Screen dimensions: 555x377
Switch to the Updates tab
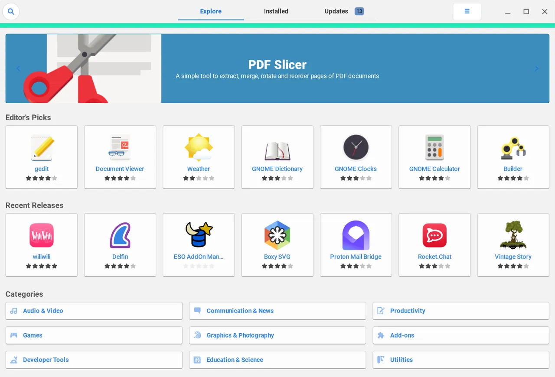[343, 12]
